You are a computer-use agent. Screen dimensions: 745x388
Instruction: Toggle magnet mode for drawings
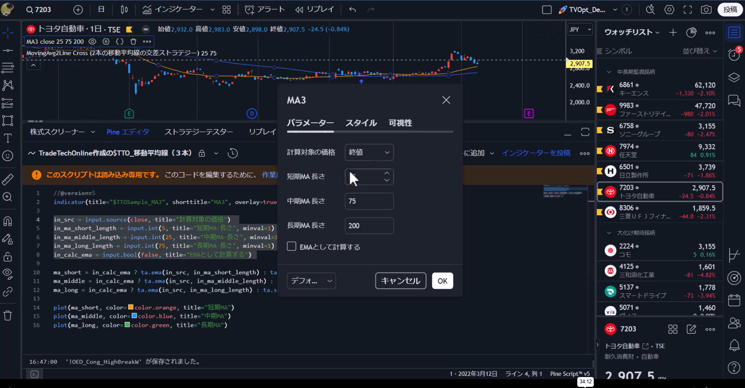tap(8, 222)
